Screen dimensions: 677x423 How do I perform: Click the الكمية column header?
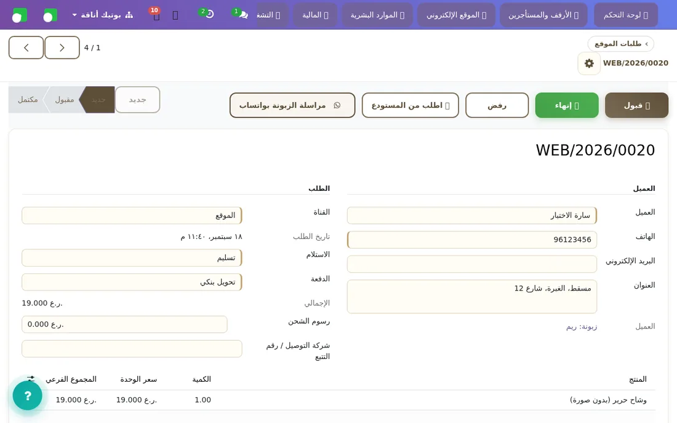point(202,379)
